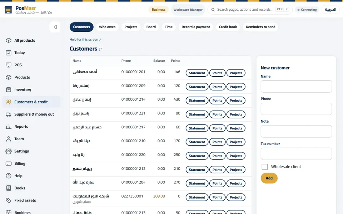Screen dimensions: 343x214
Task: Open Projects for إيمان عادل
Action: [x=236, y=101]
